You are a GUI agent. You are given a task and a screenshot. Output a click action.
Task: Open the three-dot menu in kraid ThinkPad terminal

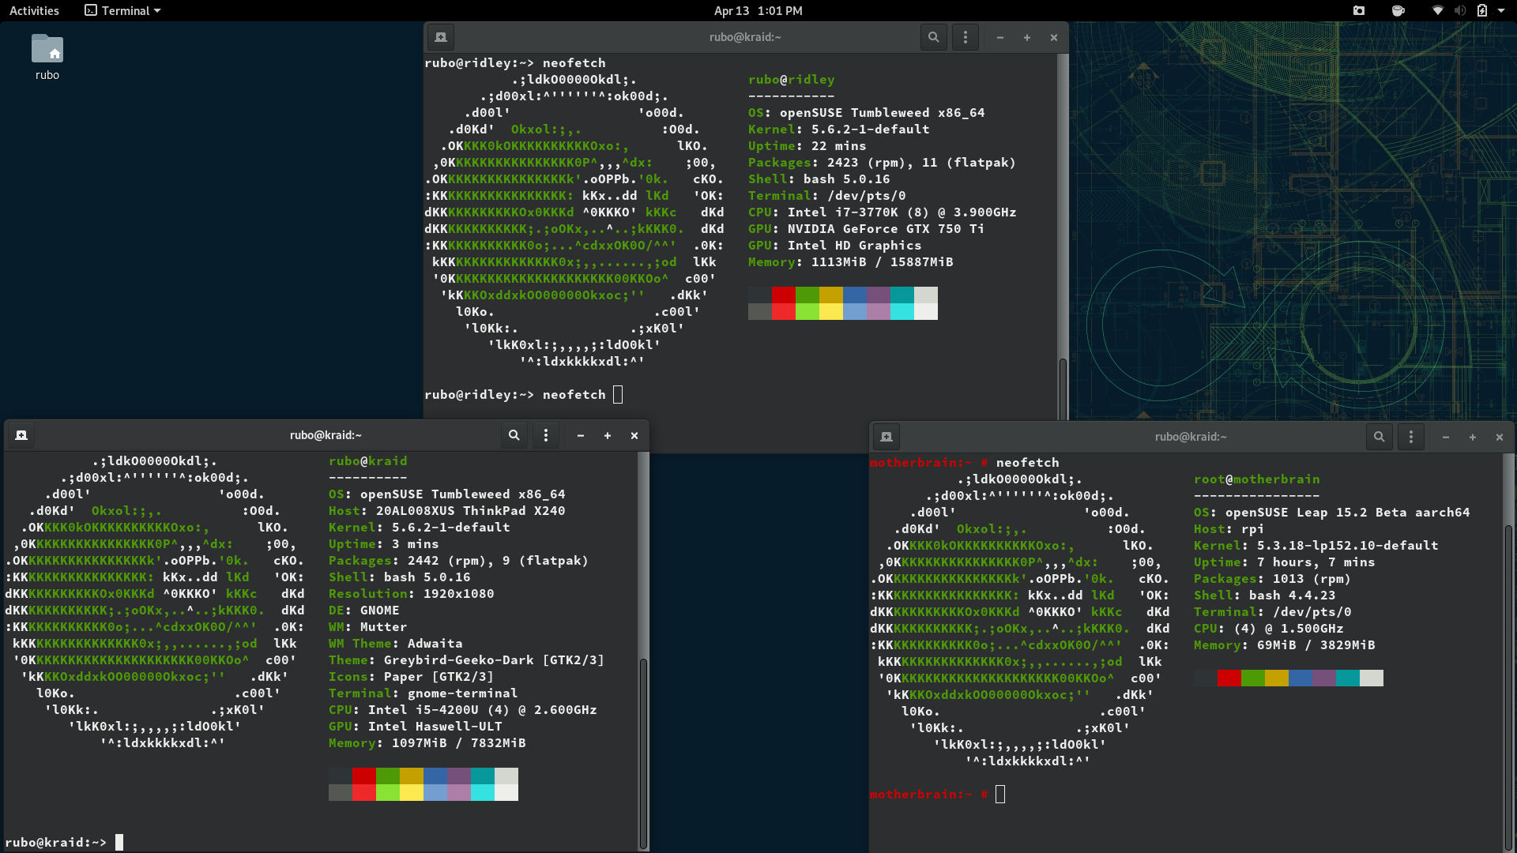click(545, 435)
